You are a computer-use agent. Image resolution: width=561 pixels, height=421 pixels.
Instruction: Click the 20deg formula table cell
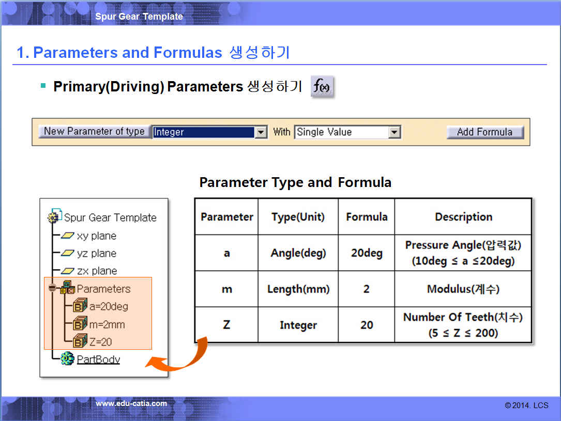click(x=366, y=253)
